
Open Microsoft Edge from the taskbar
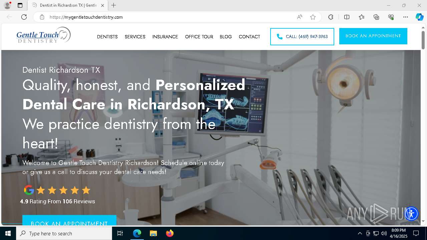pos(137,233)
